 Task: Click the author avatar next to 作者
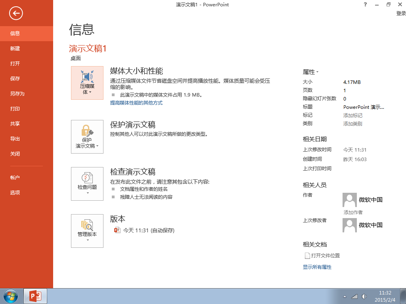pyautogui.click(x=350, y=200)
